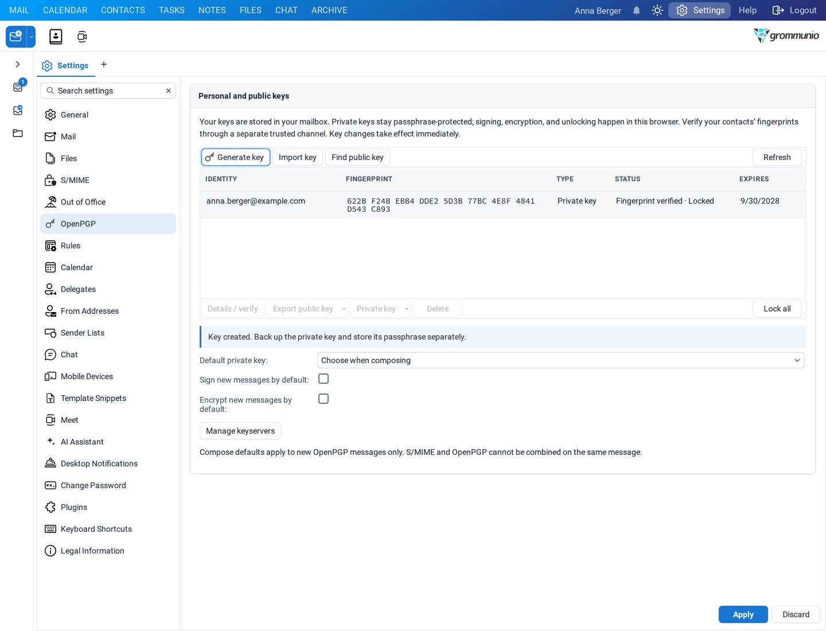Click the Settings button in the top bar
Screen dimensions: 826x631
(x=700, y=10)
